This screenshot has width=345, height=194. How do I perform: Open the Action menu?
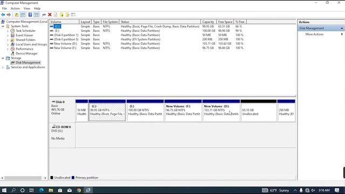coord(15,9)
